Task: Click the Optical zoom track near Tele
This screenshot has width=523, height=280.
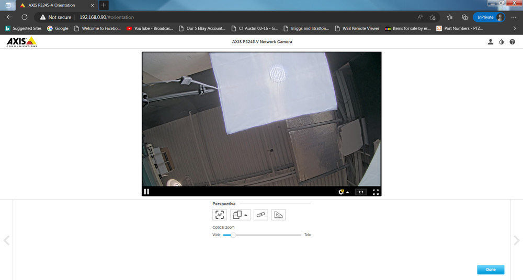Action: 297,235
